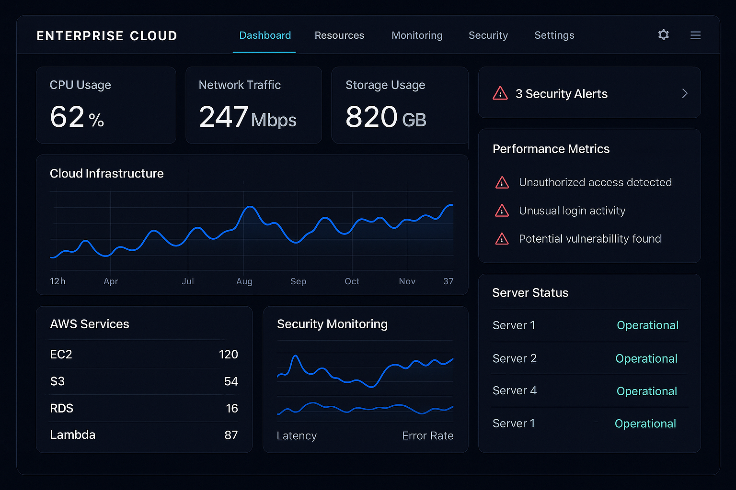Switch to the Dashboard tab
The width and height of the screenshot is (736, 490).
(x=265, y=35)
